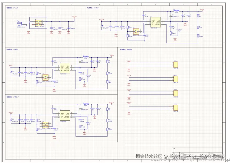This screenshot has width=230, height=163.
Task: Select the resistor R7 on the right edge
Action: pyautogui.click(x=107, y=62)
